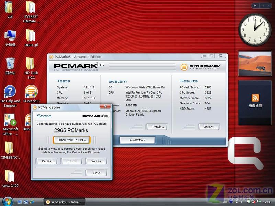Click the '16 of 16' Memory tests value
Viewport: 275px width, 206px height.
89,98
